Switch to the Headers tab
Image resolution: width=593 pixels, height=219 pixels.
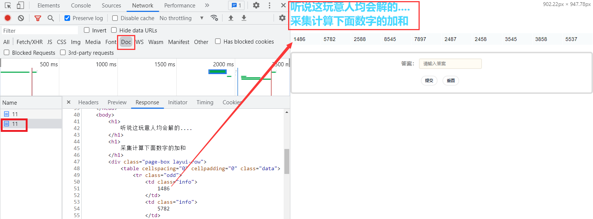point(88,102)
